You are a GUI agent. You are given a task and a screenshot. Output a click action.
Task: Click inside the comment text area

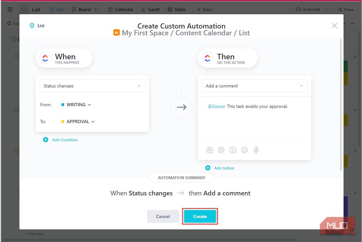tap(254, 121)
